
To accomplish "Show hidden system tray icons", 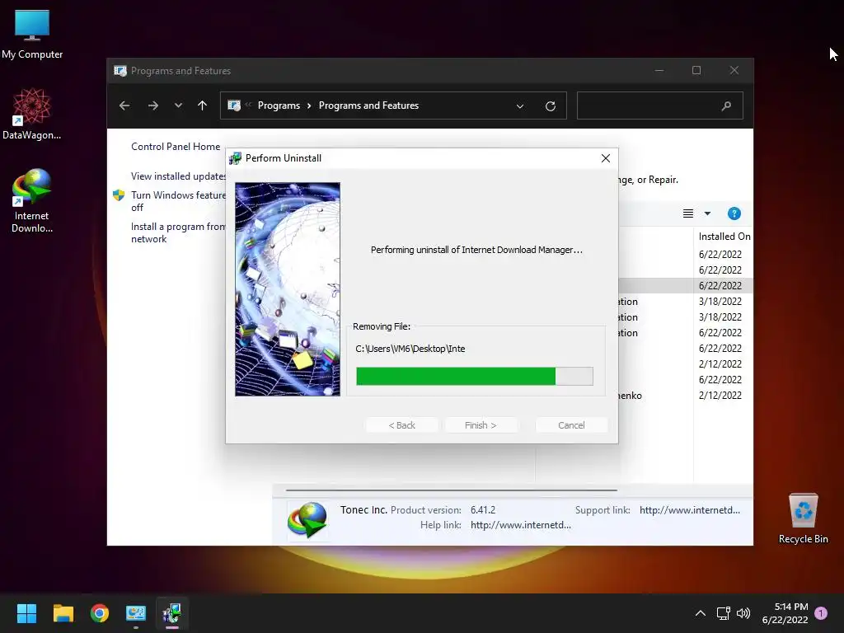I will click(x=701, y=613).
